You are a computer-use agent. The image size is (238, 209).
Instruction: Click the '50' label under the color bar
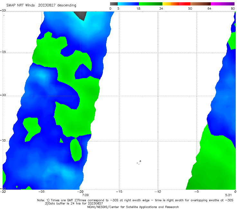point(190,9)
